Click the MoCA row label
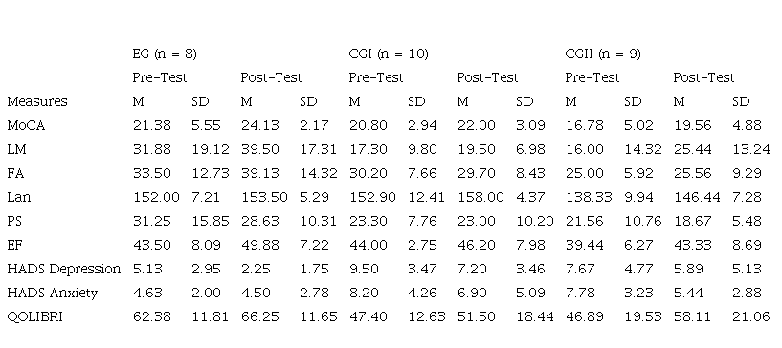 [x=26, y=125]
